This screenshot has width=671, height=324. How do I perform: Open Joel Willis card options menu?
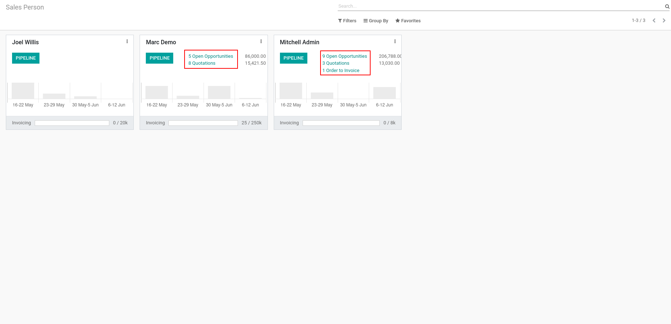[x=127, y=42]
